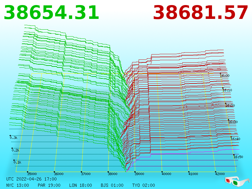Click the 0.3k volume axis label
Viewport: 252px width, 189px height.
tap(14, 138)
